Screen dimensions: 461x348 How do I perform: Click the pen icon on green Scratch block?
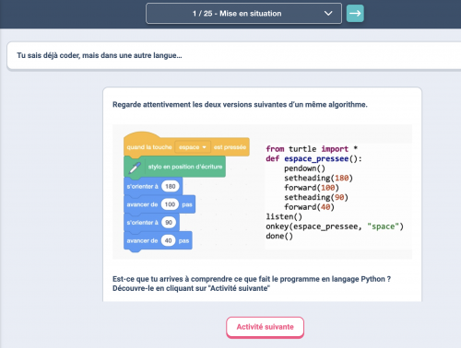pyautogui.click(x=135, y=168)
